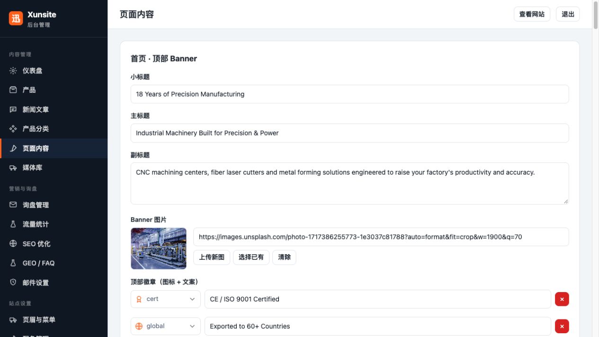Select 产品分类 in sidebar
The height and width of the screenshot is (337, 599).
point(54,129)
